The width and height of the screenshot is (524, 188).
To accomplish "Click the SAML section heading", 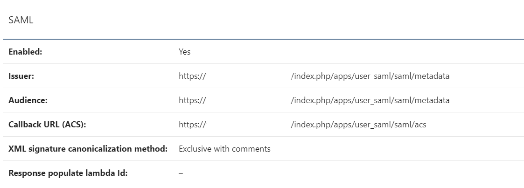I will [x=21, y=20].
